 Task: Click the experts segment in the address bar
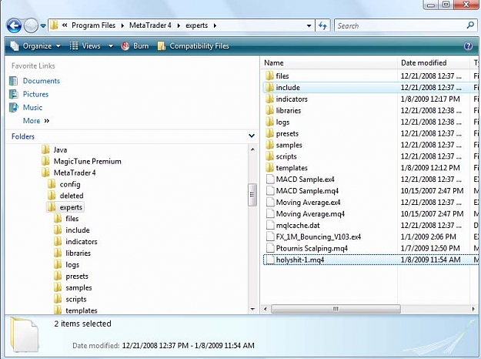(x=197, y=25)
